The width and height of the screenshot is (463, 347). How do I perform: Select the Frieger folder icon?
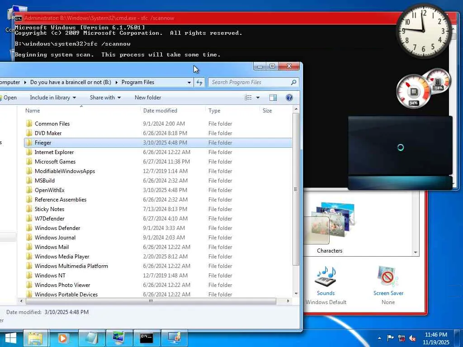click(x=29, y=143)
